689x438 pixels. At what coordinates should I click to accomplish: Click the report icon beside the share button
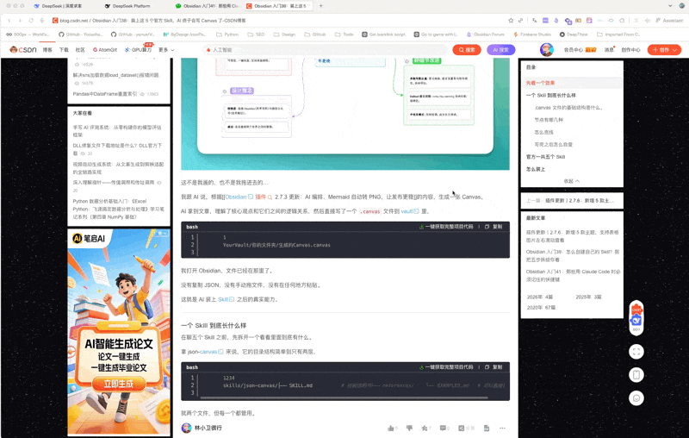[x=487, y=428]
